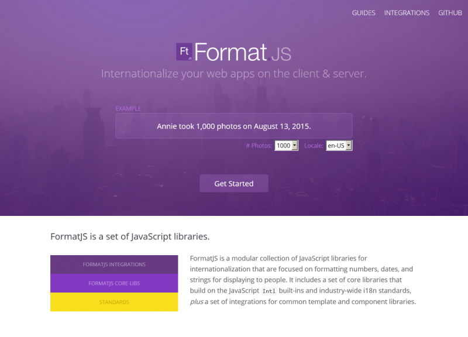
Task: Go to the Integrations page
Action: [x=407, y=13]
